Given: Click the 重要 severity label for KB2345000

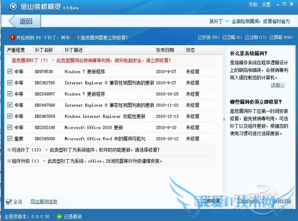Looking at the screenshot, I should 19,139.
